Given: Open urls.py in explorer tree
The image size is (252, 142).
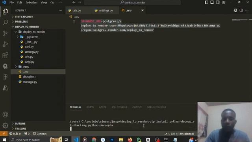Looking at the screenshot, I should (x=38, y=57).
